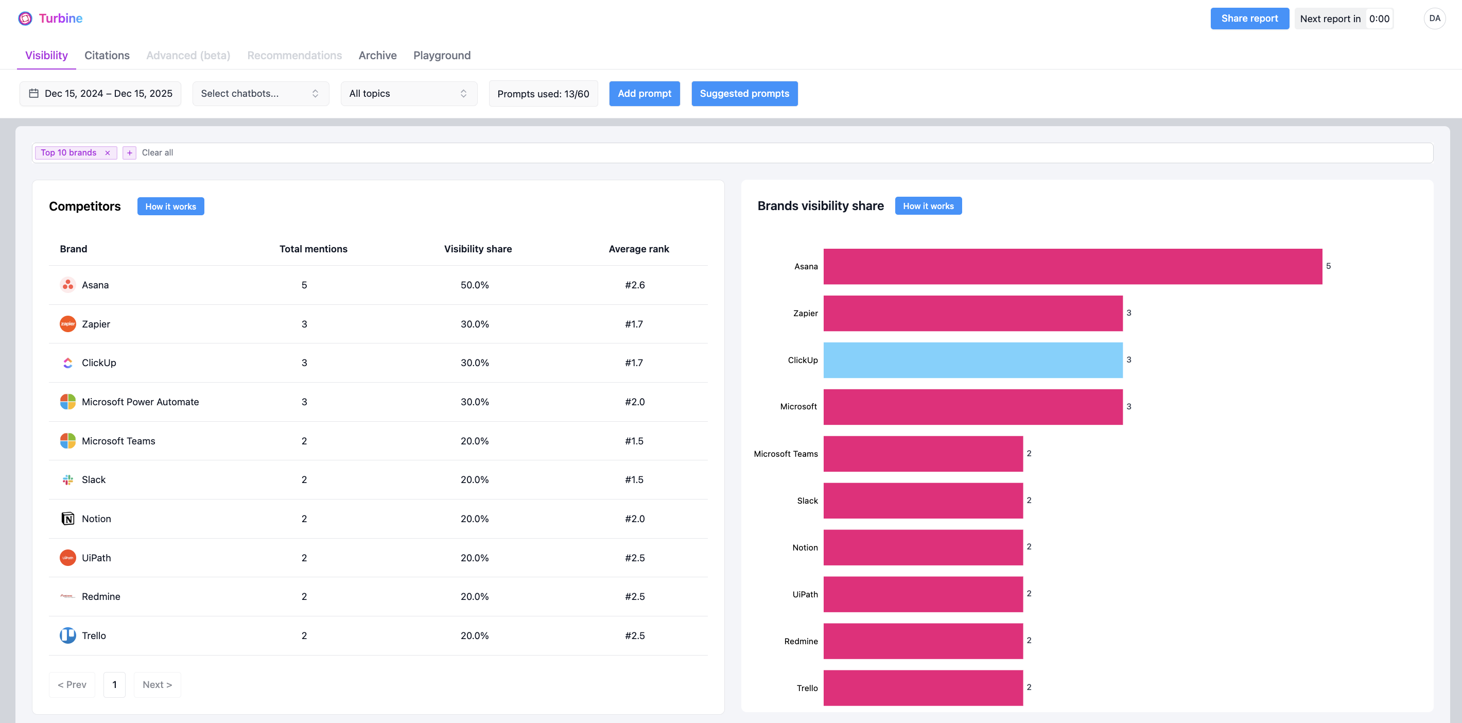Add a filter with the plus button

pyautogui.click(x=129, y=153)
